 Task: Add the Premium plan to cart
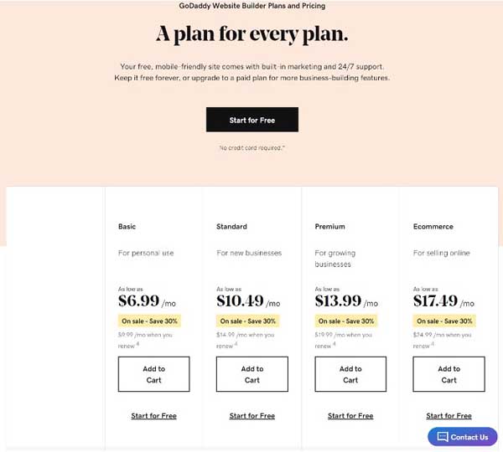click(350, 374)
